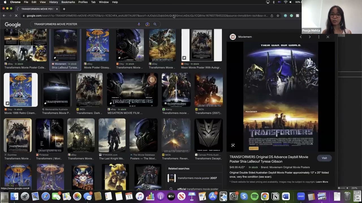362x203 pixels.
Task: Open the Bluetooth status menu
Action: coord(273,2)
